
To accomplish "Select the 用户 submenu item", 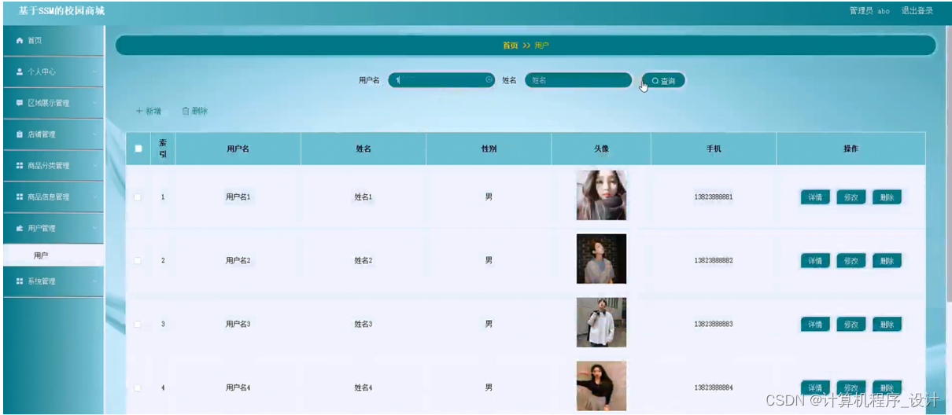I will [52, 255].
